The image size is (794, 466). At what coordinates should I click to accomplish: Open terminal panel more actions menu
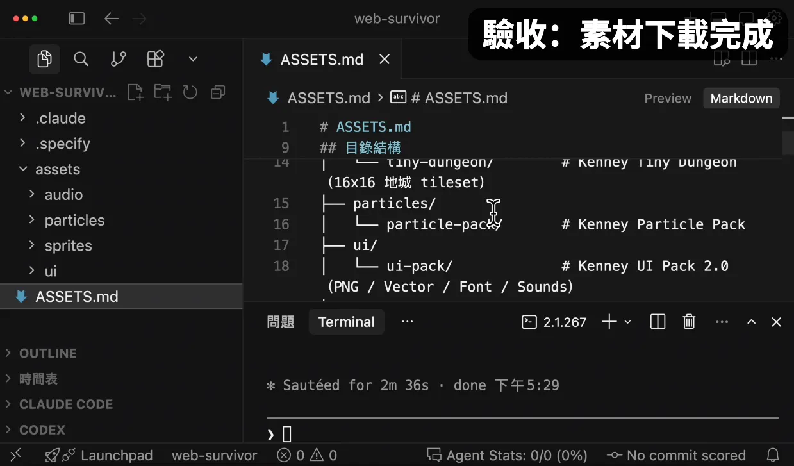click(x=722, y=322)
